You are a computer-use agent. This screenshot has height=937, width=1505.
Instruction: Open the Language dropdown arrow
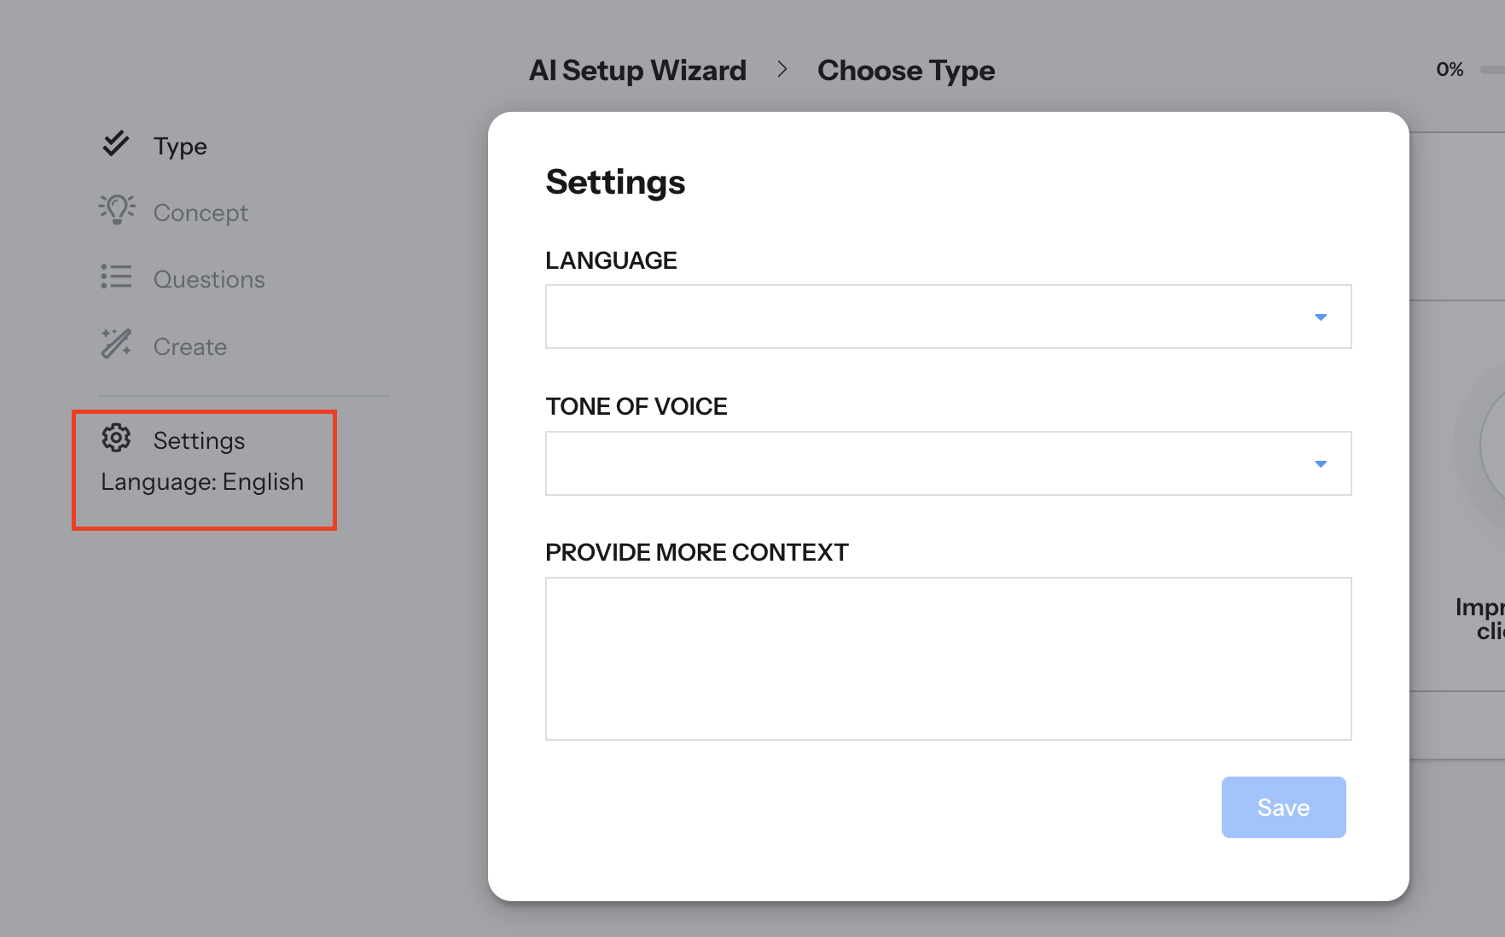tap(1320, 317)
